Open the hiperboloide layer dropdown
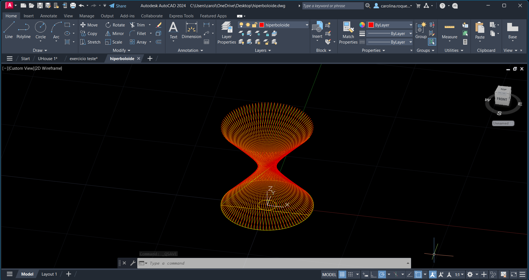529x280 pixels. coord(307,25)
